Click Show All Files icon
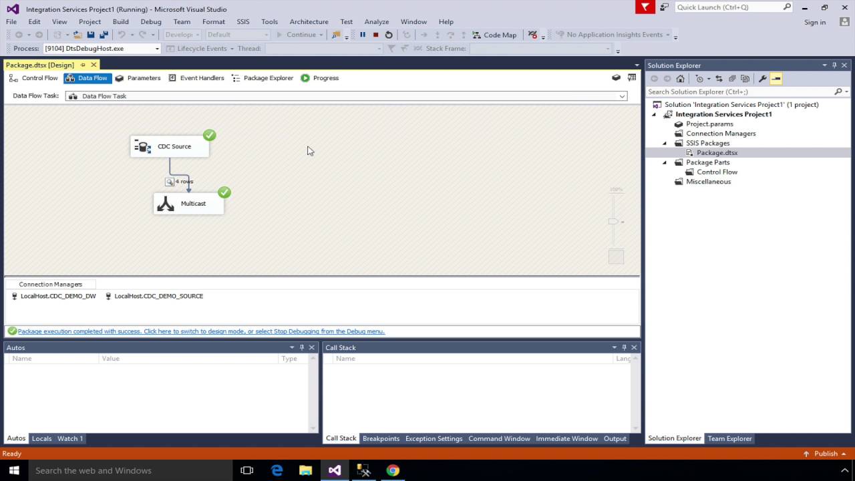 [x=745, y=79]
